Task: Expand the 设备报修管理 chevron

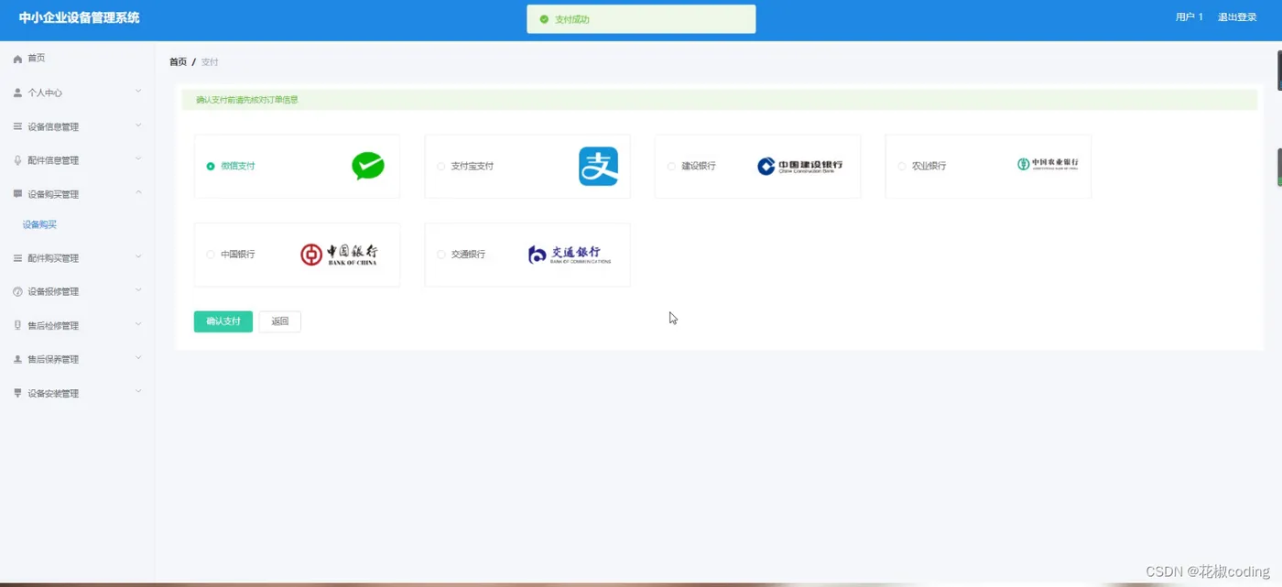Action: (x=138, y=290)
